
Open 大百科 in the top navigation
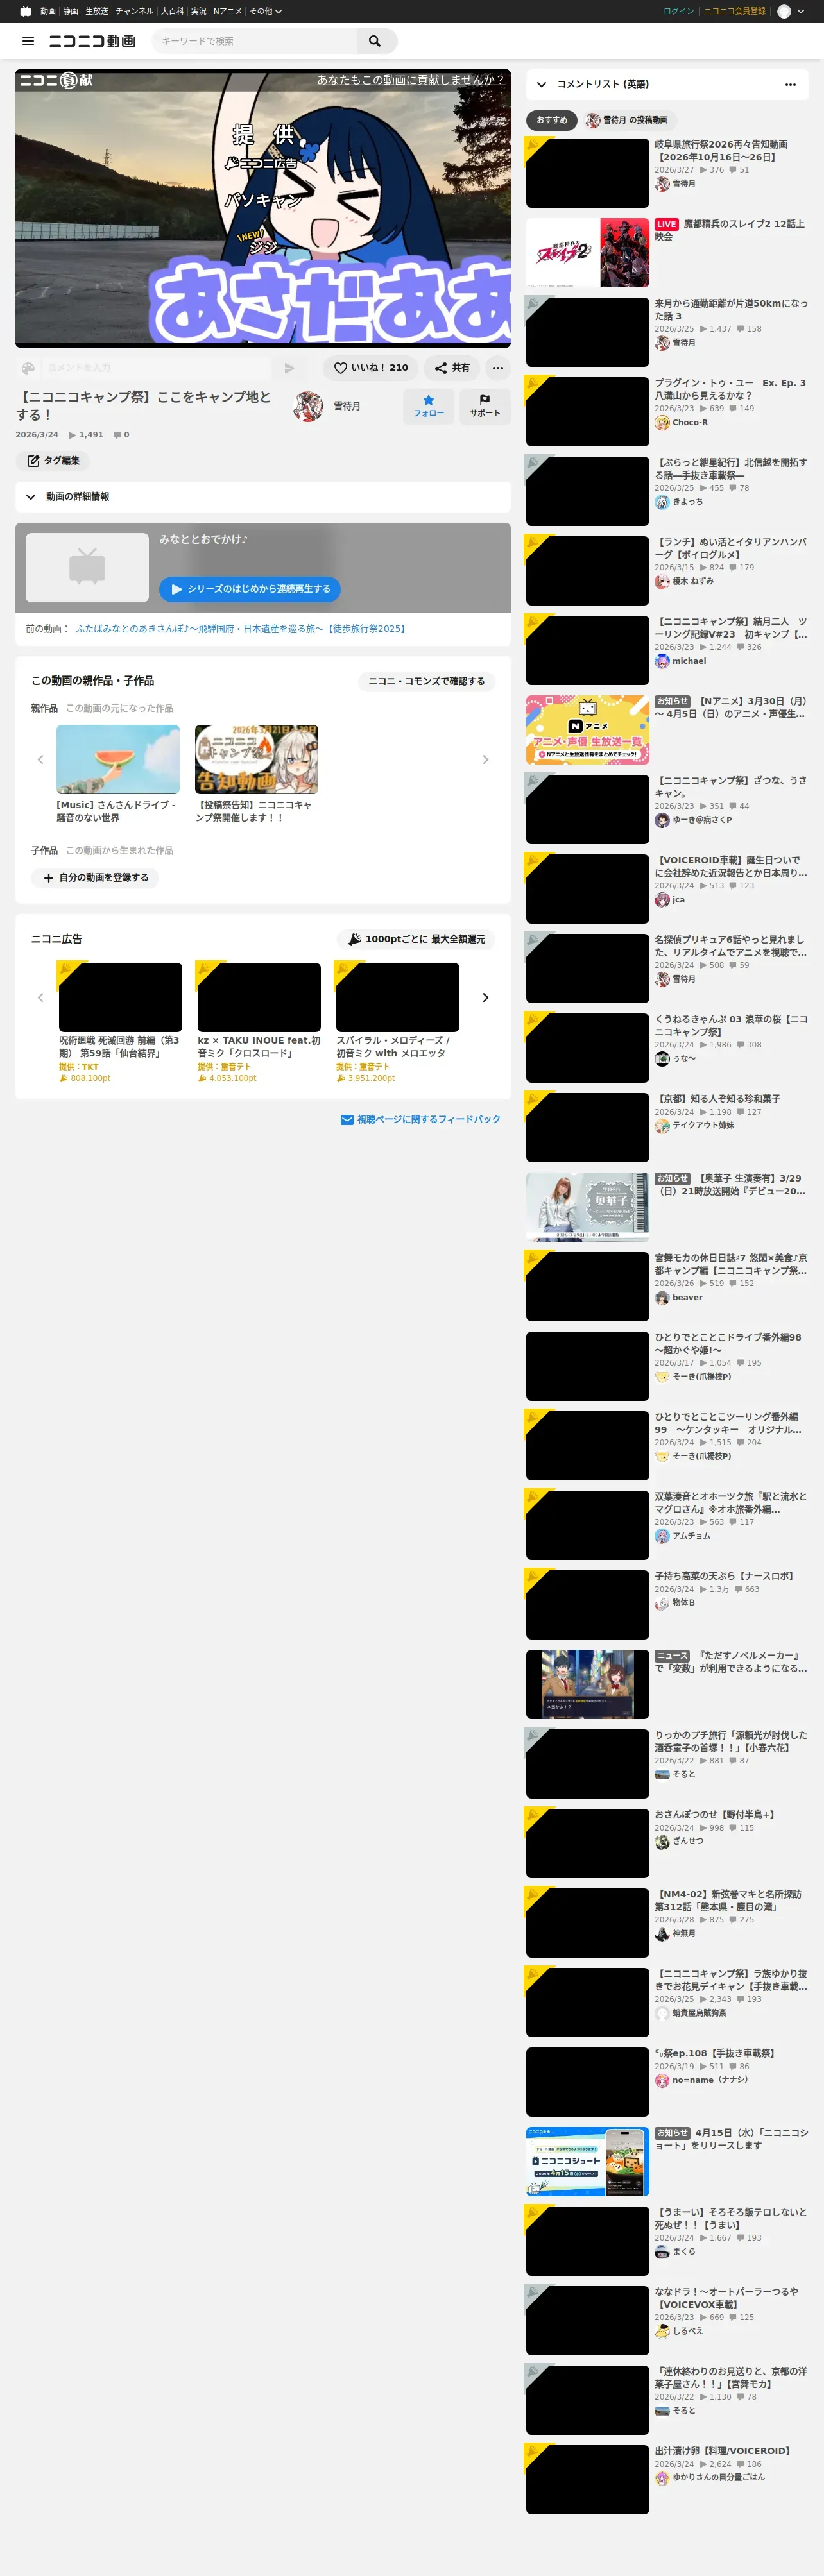coord(172,11)
